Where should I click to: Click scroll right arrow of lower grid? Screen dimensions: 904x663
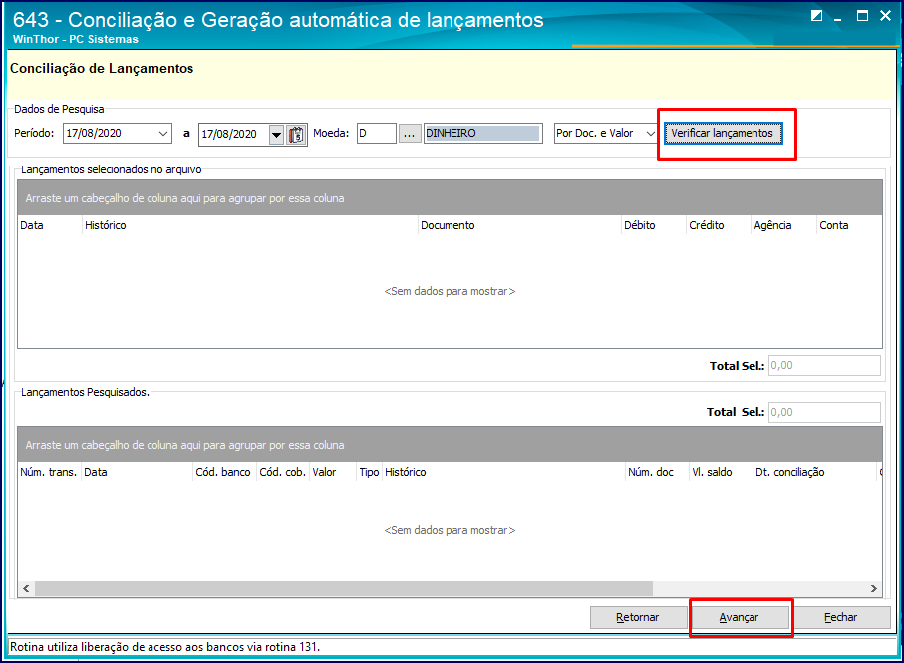point(873,588)
